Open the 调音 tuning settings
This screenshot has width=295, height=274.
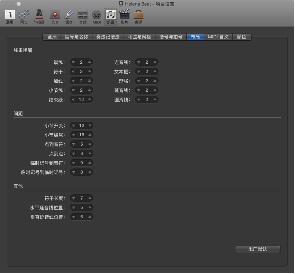pyautogui.click(x=69, y=17)
